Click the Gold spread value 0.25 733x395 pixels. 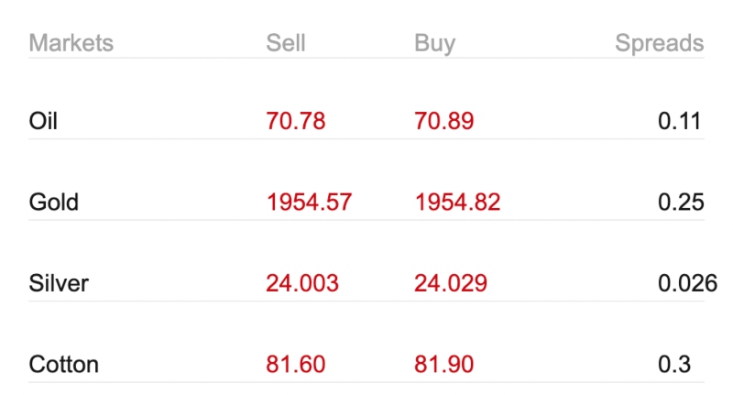point(681,203)
